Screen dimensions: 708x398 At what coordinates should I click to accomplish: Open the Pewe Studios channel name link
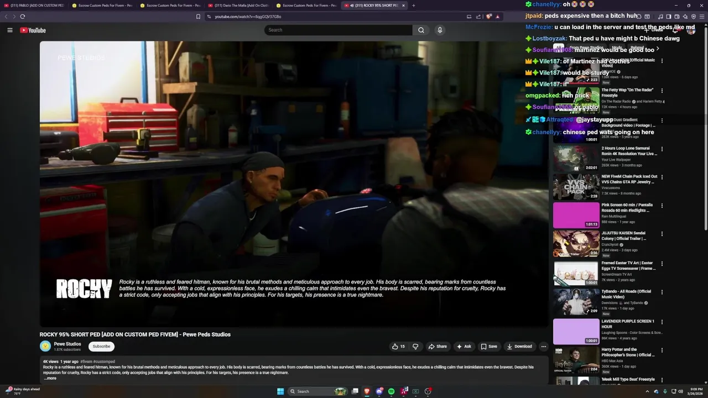click(67, 344)
